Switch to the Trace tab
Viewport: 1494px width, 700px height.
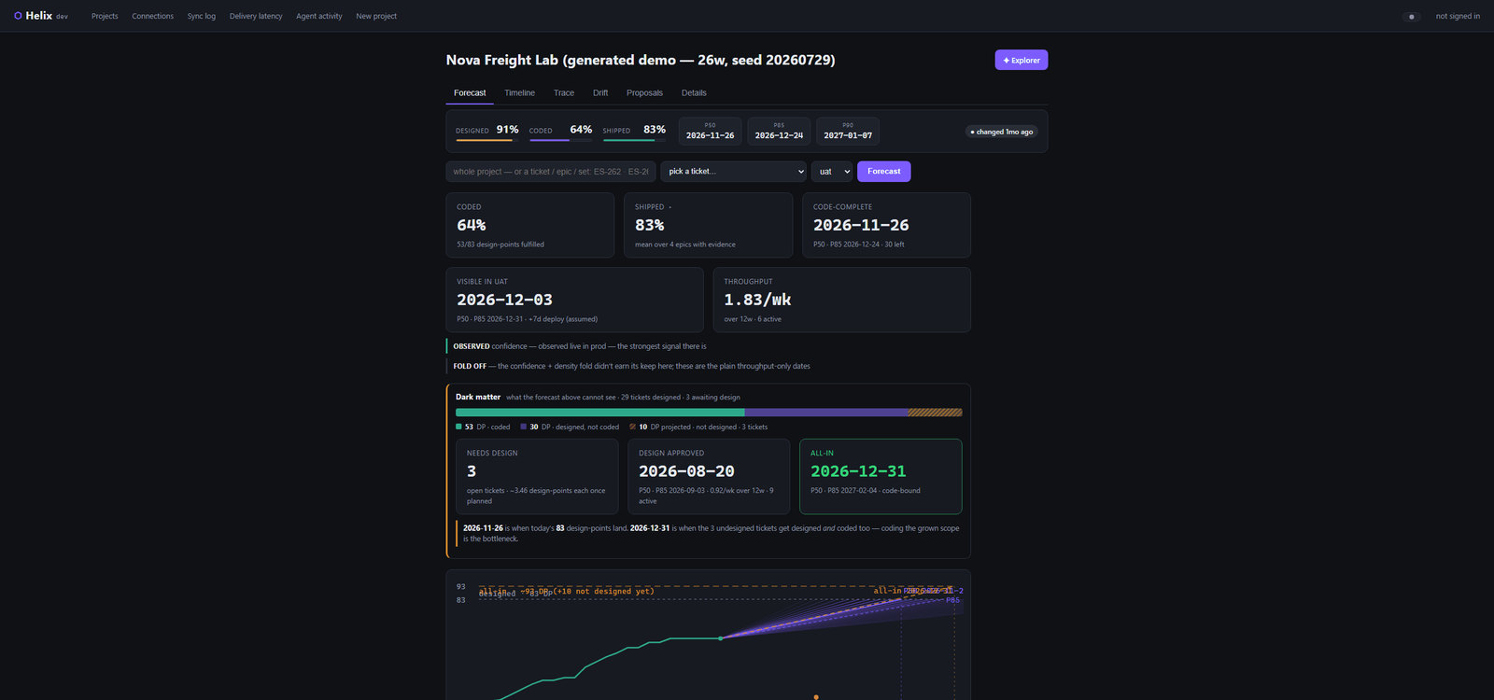[x=564, y=93]
